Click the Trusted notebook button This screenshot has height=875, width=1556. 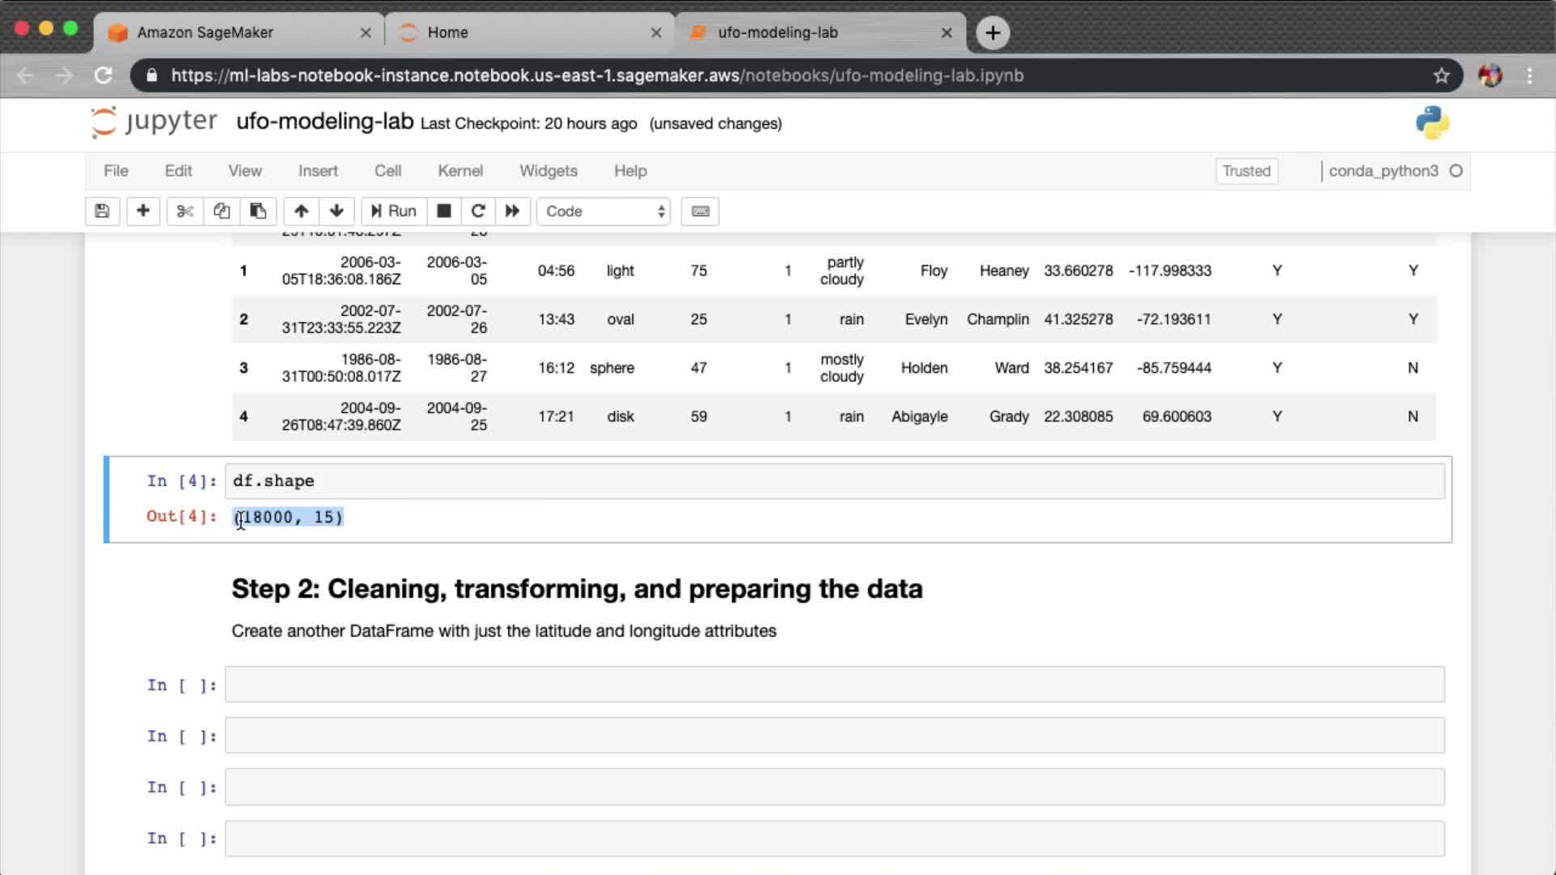(x=1246, y=171)
